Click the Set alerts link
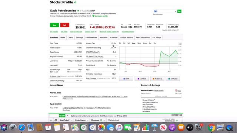Image resolution: width=237 pixels, height=133 pixels. point(64,32)
